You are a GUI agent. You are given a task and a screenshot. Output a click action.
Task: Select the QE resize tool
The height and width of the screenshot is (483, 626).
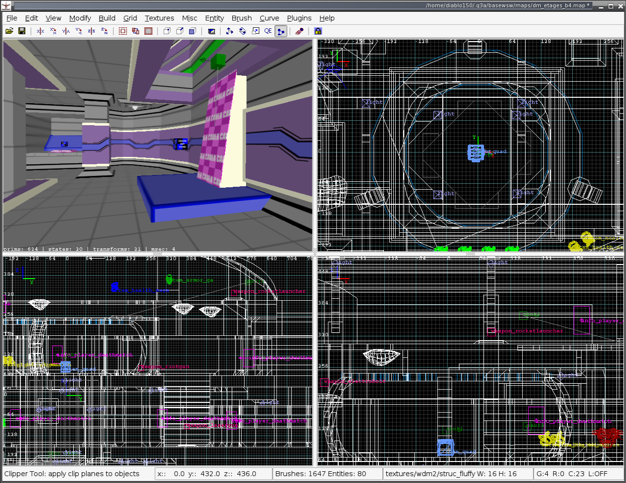coord(268,31)
